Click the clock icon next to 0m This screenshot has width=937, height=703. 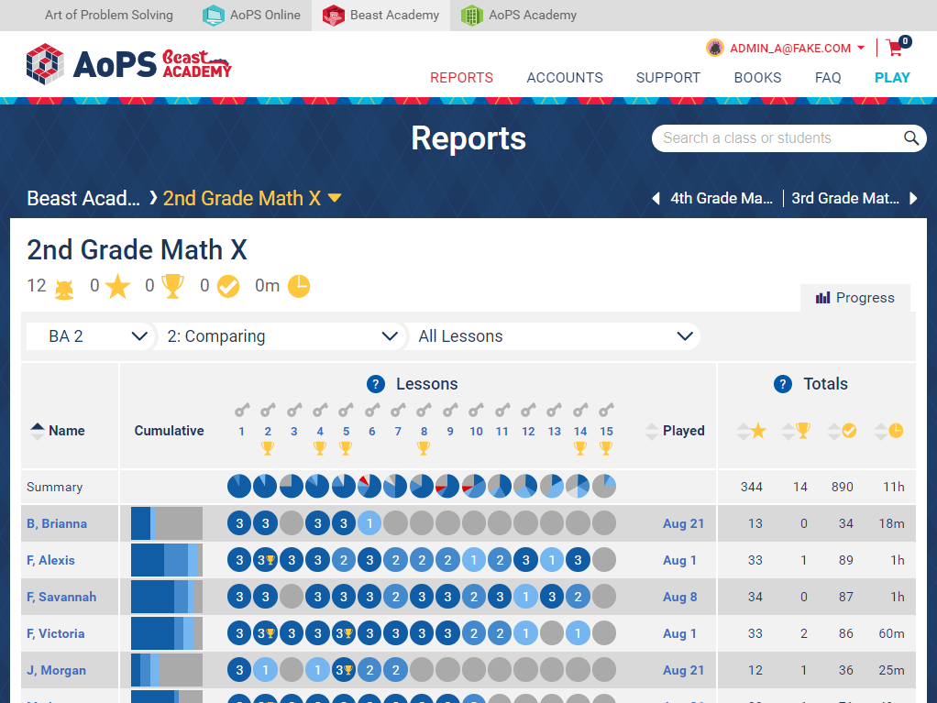(299, 286)
